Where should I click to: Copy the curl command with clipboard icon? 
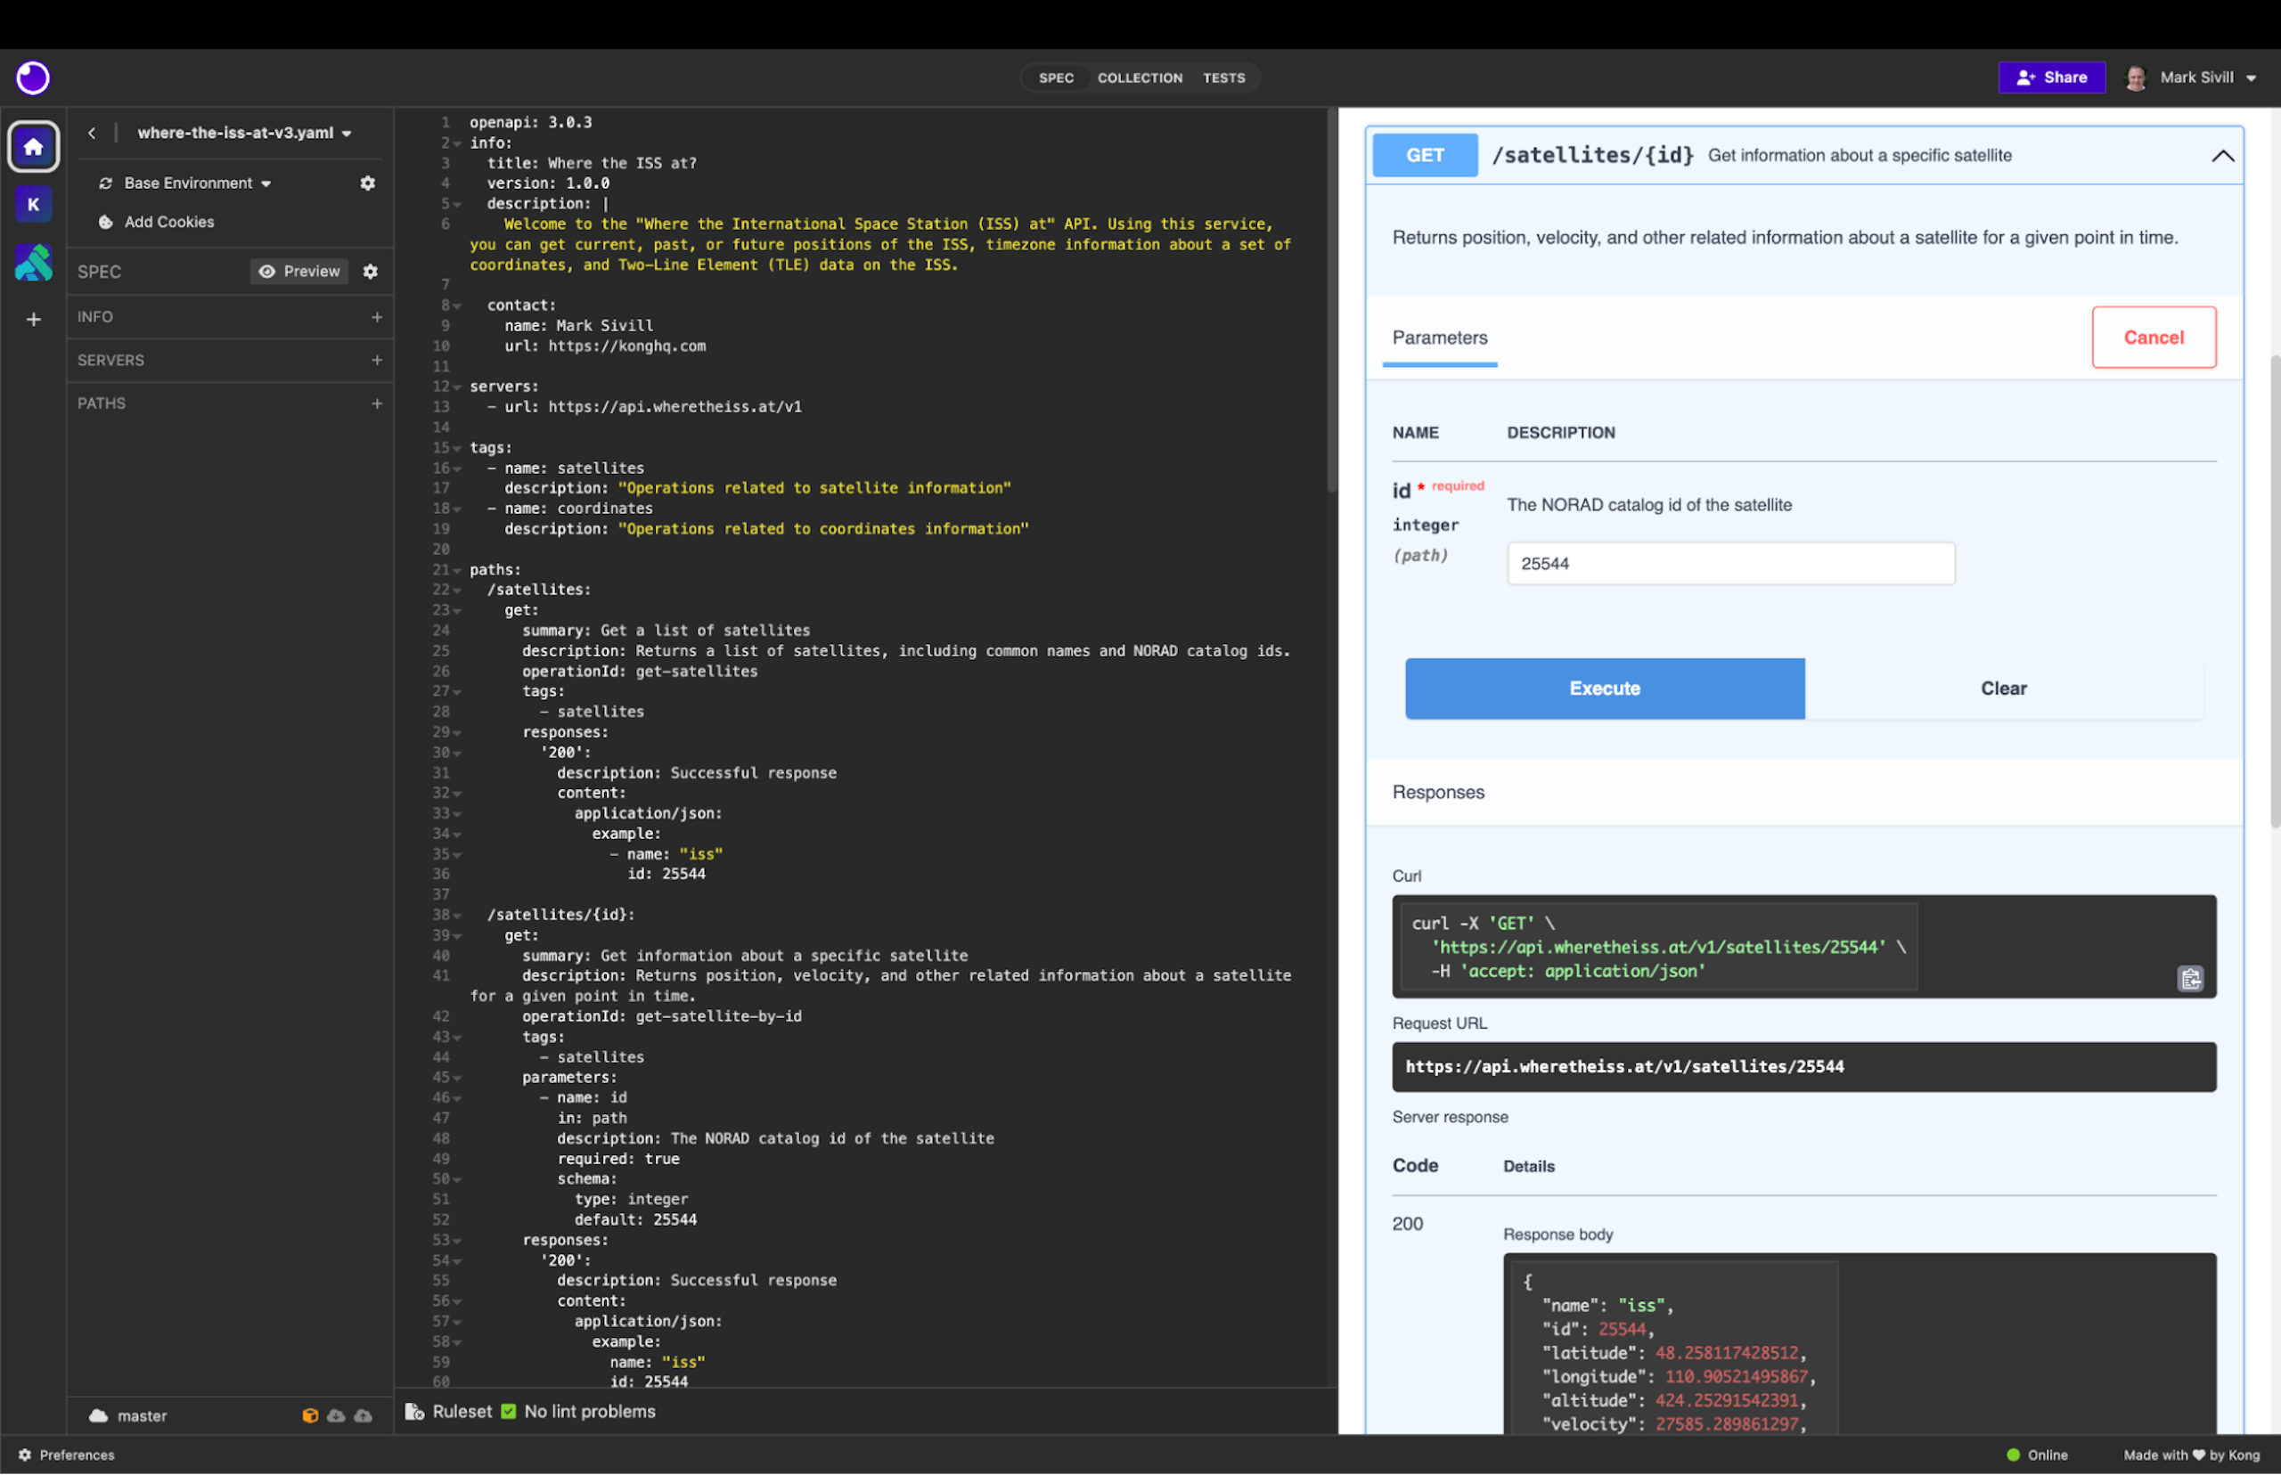pos(2190,979)
